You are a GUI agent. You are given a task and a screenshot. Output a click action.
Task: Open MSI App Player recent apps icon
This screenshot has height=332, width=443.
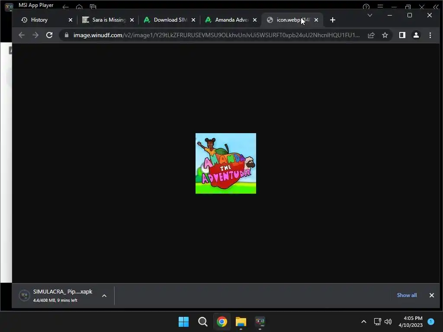click(93, 7)
